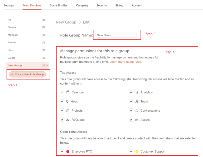Open the Learn more about roles link
The image size is (203, 157).
point(125,62)
